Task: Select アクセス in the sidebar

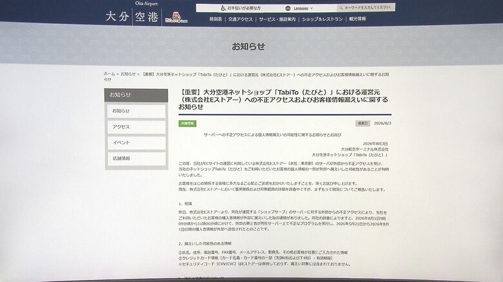Action: pos(136,127)
